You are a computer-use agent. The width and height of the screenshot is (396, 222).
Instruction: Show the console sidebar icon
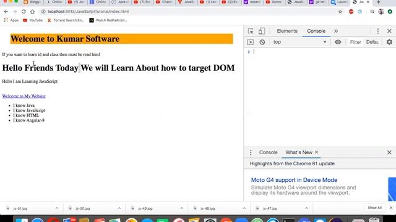point(250,42)
